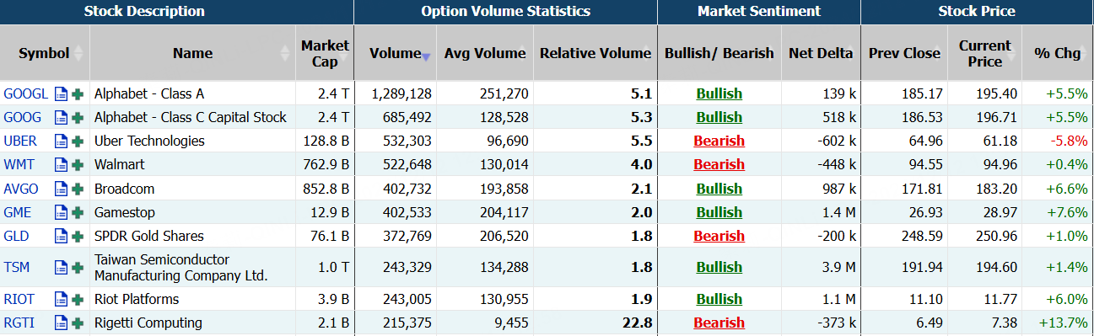Open the document icon in the TSM row
Screen dimensions: 1094x336
61,267
